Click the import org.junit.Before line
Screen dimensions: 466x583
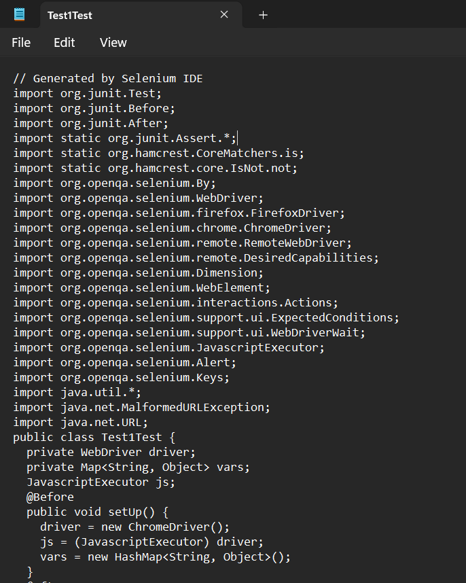coord(94,108)
